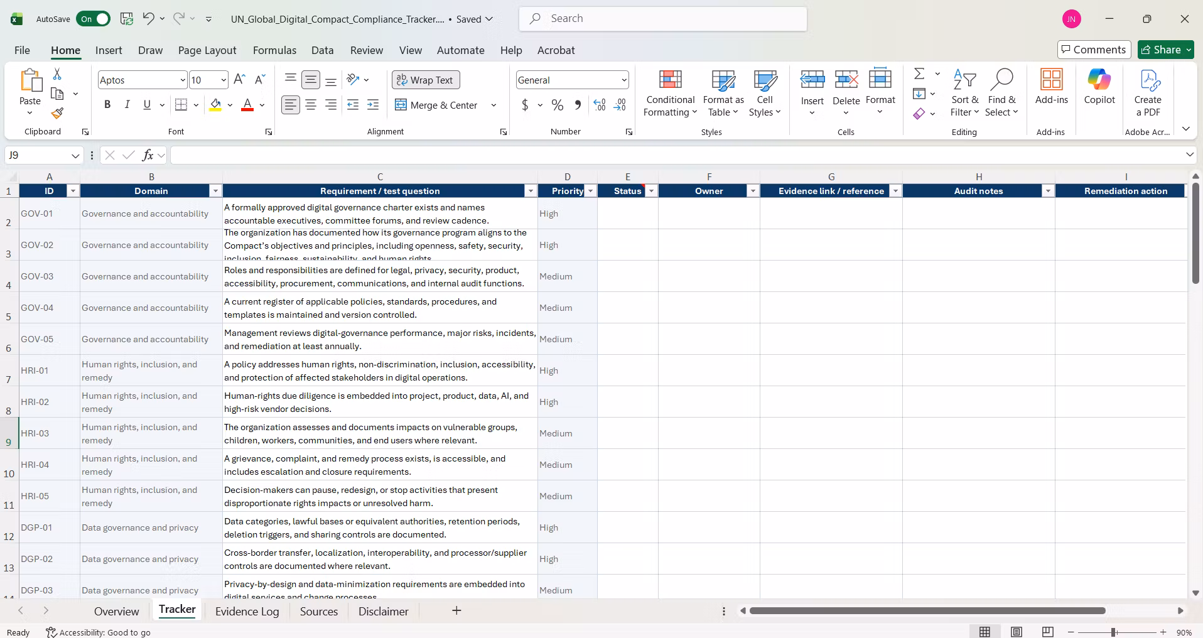Click the Comments button
Screen dimensions: 1203x638
[1094, 50]
